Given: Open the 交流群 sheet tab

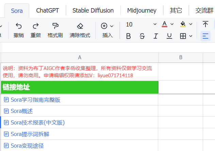Looking at the screenshot, I should tap(204, 11).
